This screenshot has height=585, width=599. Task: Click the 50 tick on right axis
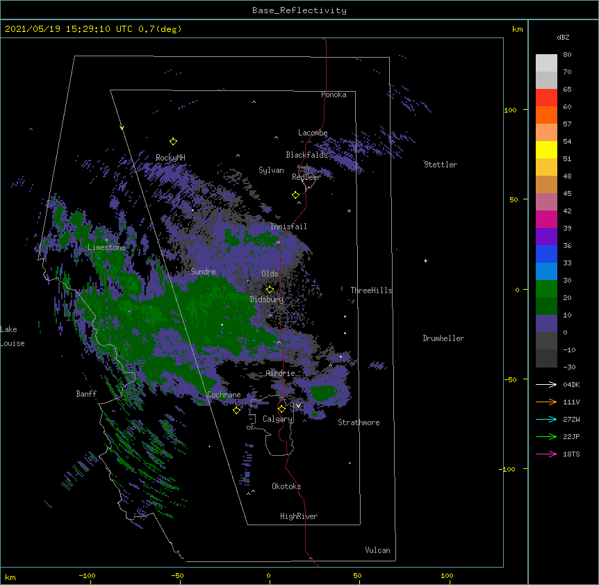[x=514, y=199]
